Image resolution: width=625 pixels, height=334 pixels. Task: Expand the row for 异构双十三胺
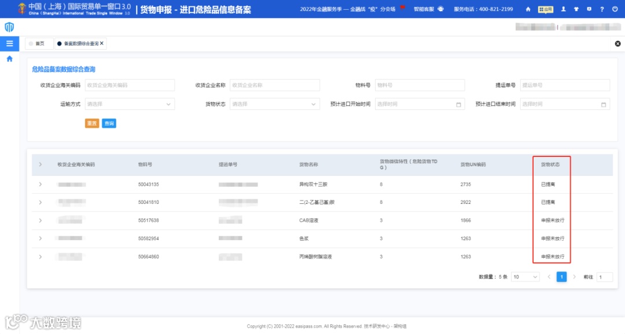click(39, 183)
